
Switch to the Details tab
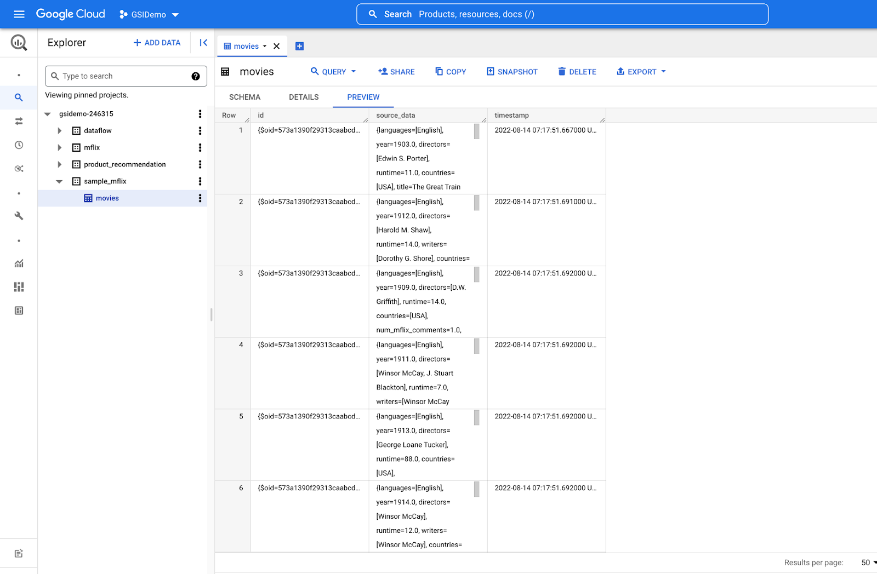click(x=303, y=97)
